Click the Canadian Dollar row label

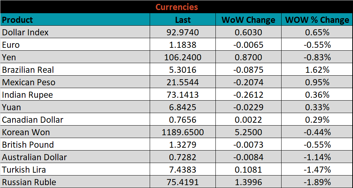(x=33, y=120)
